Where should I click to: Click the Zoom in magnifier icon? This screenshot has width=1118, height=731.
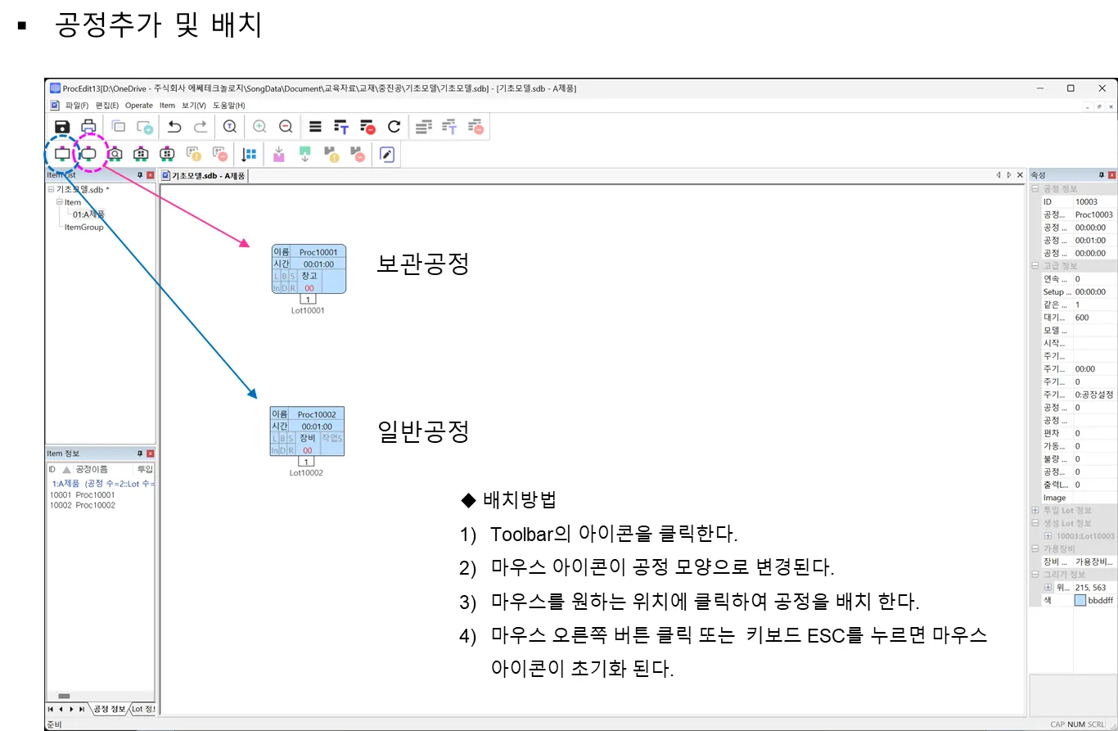(259, 127)
